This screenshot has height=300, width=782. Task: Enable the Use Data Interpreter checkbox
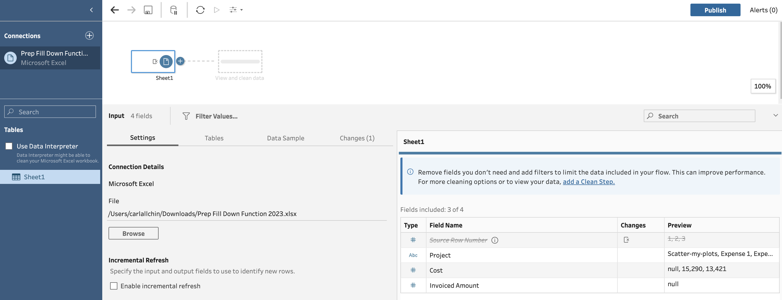coord(9,146)
